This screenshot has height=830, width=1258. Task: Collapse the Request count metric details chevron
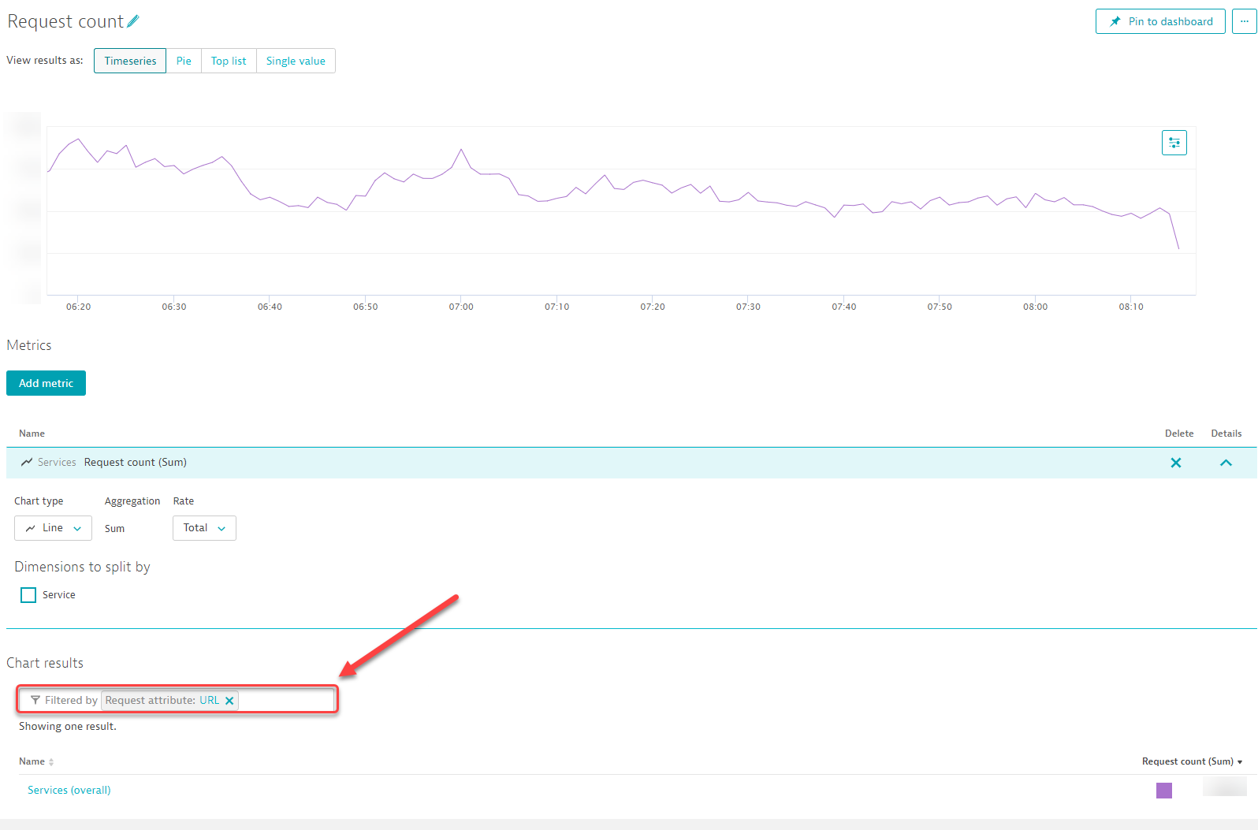(1226, 463)
